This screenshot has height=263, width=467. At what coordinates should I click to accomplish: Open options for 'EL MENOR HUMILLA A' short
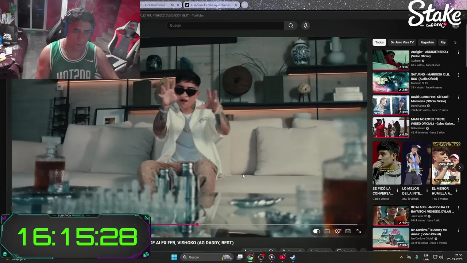point(456,190)
